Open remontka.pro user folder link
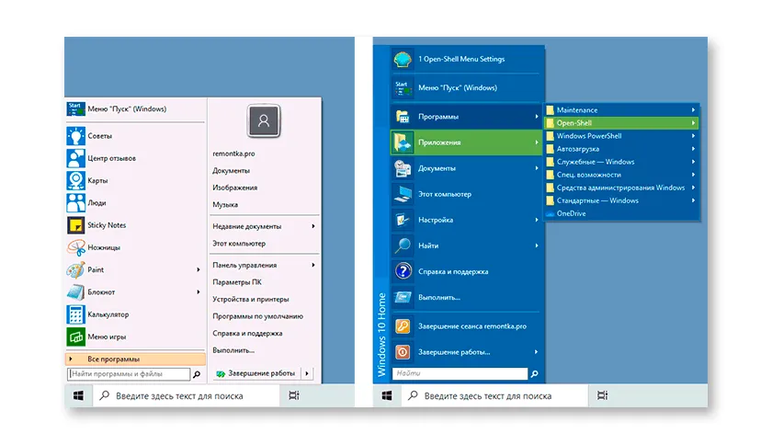The image size is (772, 445). [x=233, y=154]
